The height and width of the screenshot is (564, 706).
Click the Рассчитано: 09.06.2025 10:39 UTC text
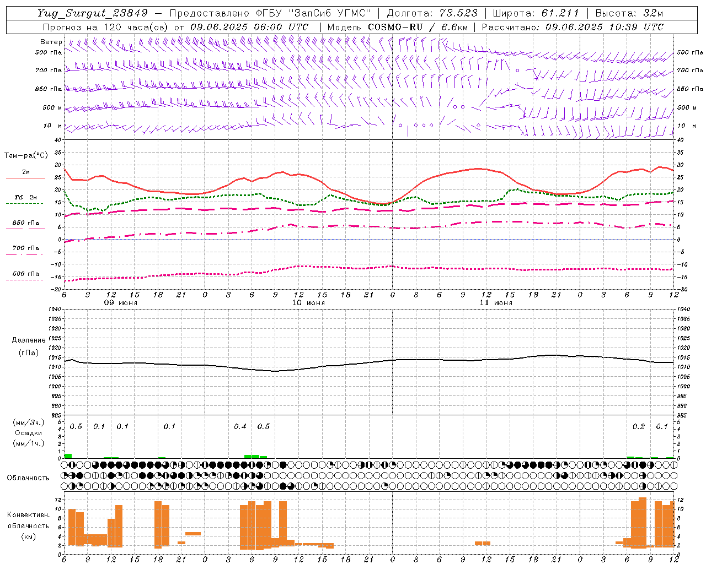[x=573, y=27]
